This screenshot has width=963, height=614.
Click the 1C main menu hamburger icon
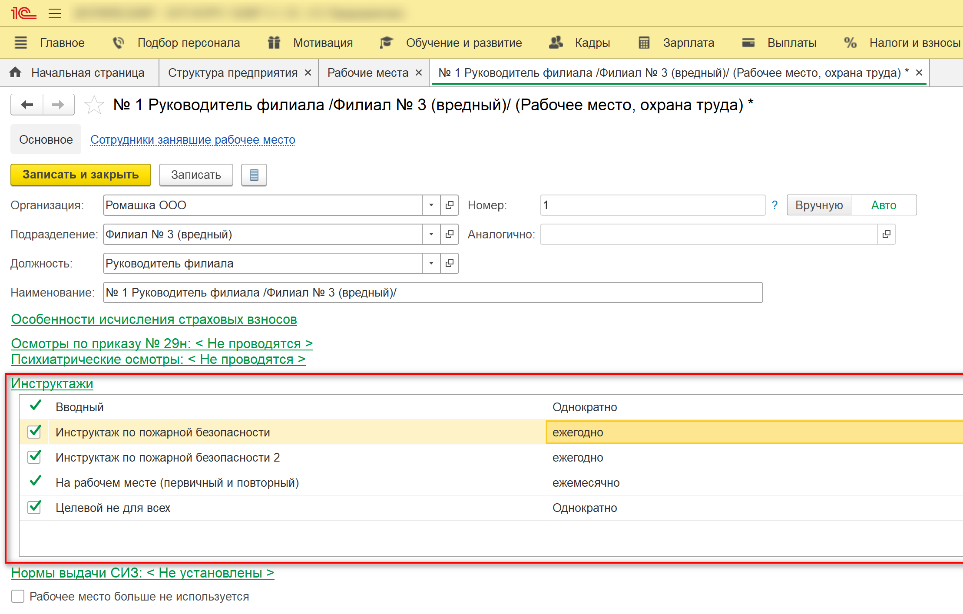click(55, 13)
